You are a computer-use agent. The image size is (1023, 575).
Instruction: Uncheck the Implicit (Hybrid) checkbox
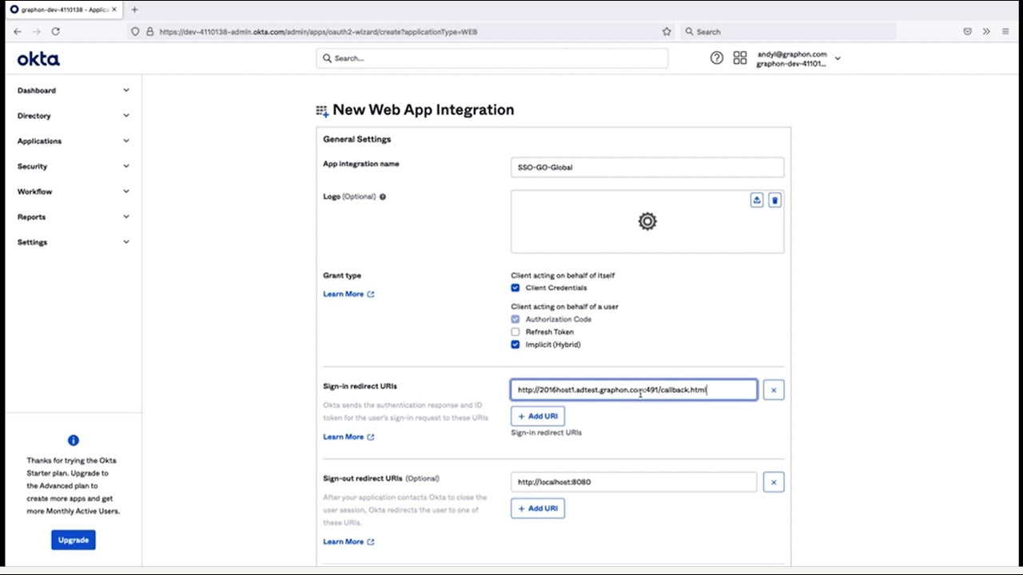click(x=515, y=345)
